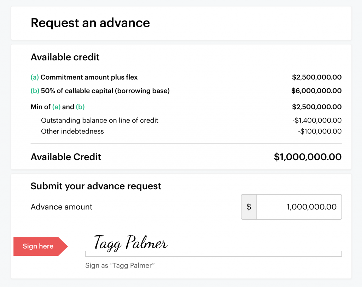Click the dollar sign prefix box
The width and height of the screenshot is (362, 287).
(249, 207)
